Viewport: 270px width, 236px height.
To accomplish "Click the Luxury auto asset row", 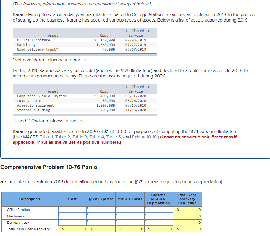I will click(85, 101).
